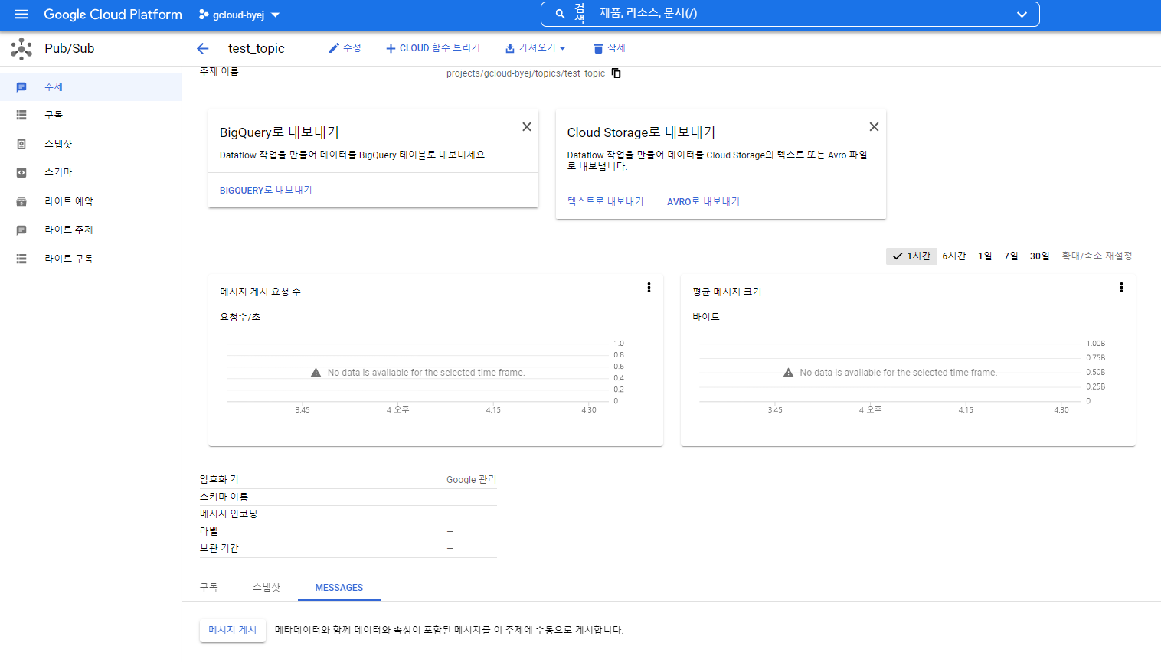Viewport: 1161px width, 662px height.
Task: Open options for 평균 메시지 크기 chart
Action: 1121,288
